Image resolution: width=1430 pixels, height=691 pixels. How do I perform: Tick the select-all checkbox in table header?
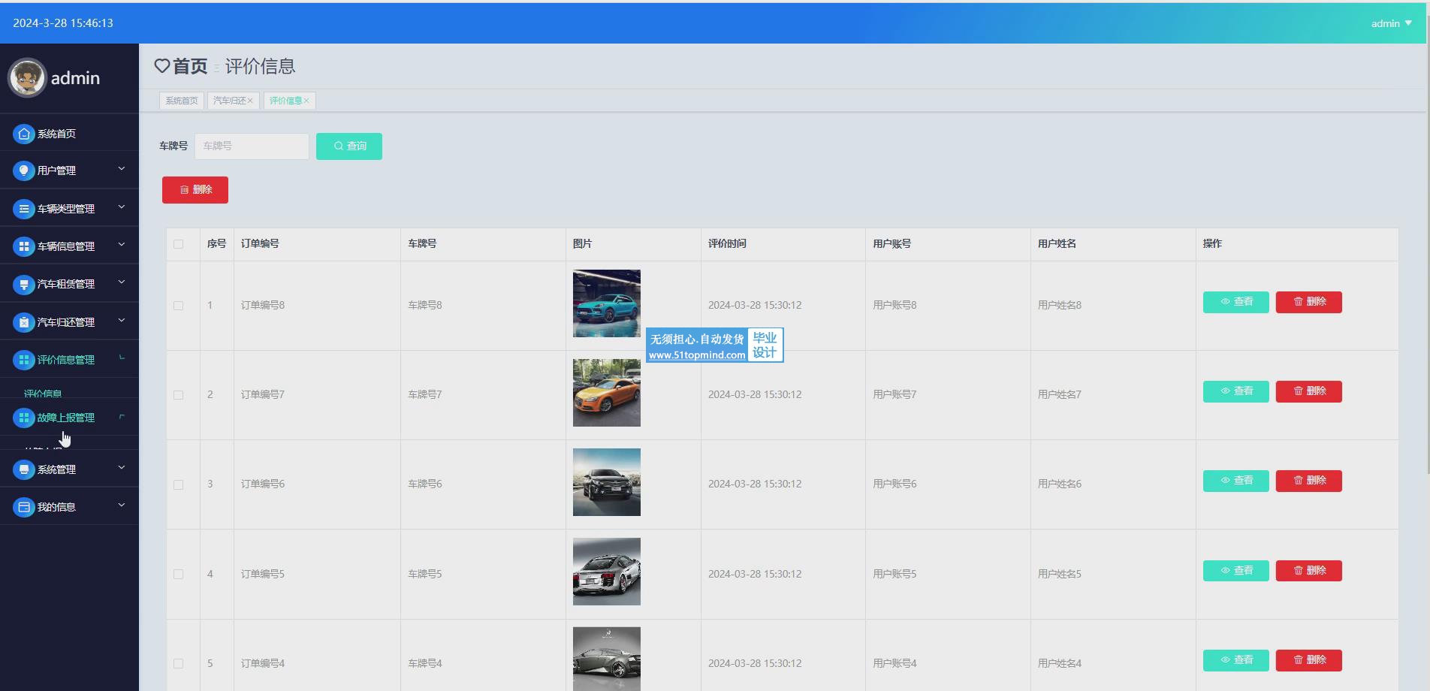pos(179,244)
